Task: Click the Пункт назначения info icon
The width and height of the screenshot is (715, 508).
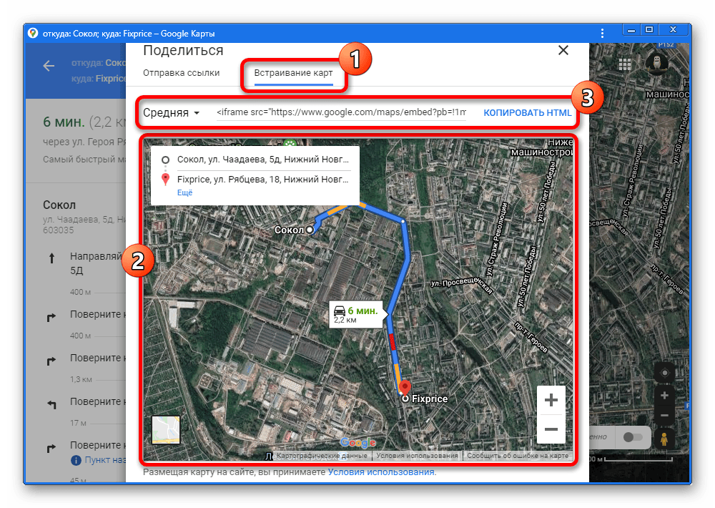Action: tap(77, 461)
